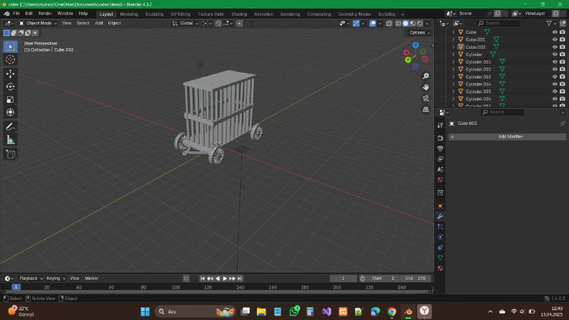Switch to the Geometry Nodes workspace tab
Image resolution: width=569 pixels, height=320 pixels.
[x=354, y=14]
